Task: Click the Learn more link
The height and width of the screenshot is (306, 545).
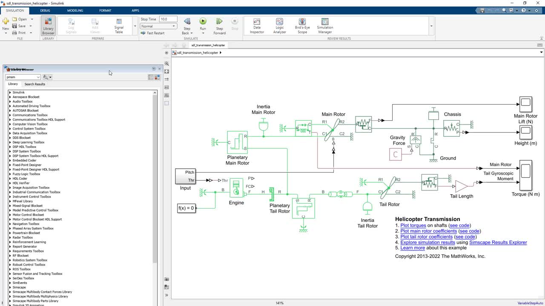Action: [413, 248]
